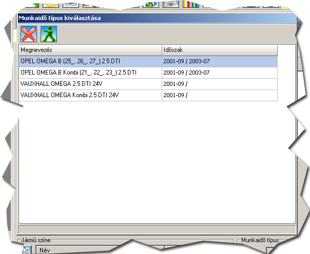310x254 pixels.
Task: Click period cell of OPEL OMEGA B Kombi
Action: pos(219,72)
